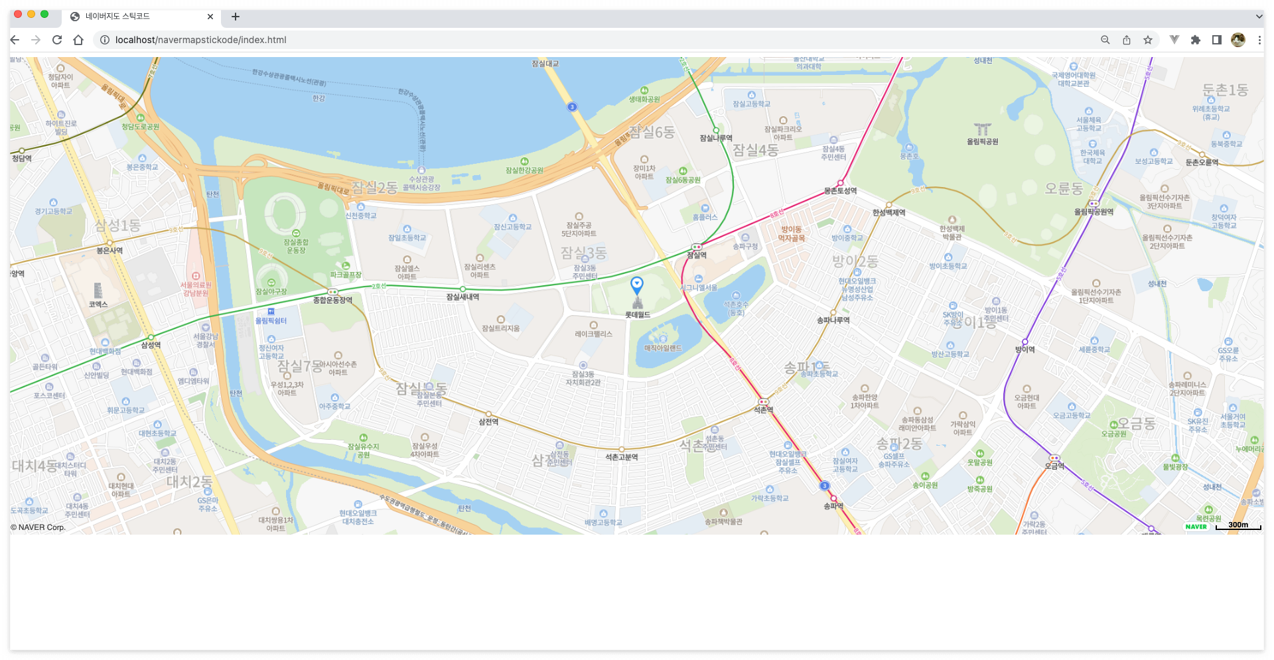Open the extensions puzzle icon
The height and width of the screenshot is (660, 1274).
(x=1195, y=40)
